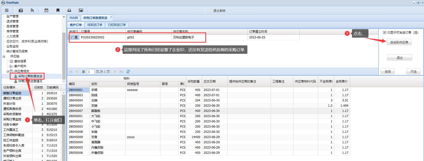Close the 采购订单数据发送 tab
This screenshot has height=161, width=424.
coord(111,17)
